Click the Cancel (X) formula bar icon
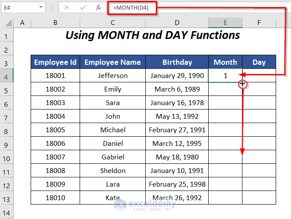Screen dimensions: 291x219 [x=67, y=7]
